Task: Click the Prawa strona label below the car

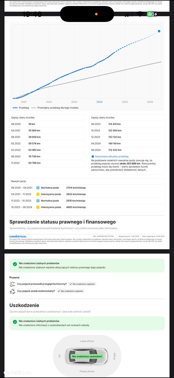Action: (x=87, y=371)
